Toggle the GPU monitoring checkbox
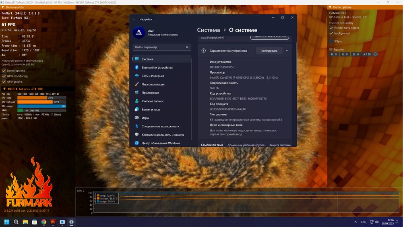This screenshot has width=403, height=227. tap(4, 76)
